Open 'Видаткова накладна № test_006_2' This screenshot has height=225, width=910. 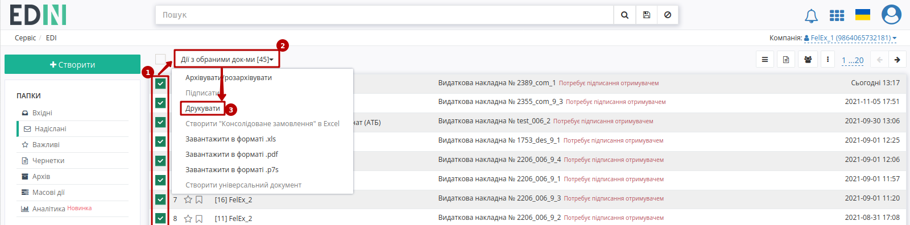(x=494, y=121)
